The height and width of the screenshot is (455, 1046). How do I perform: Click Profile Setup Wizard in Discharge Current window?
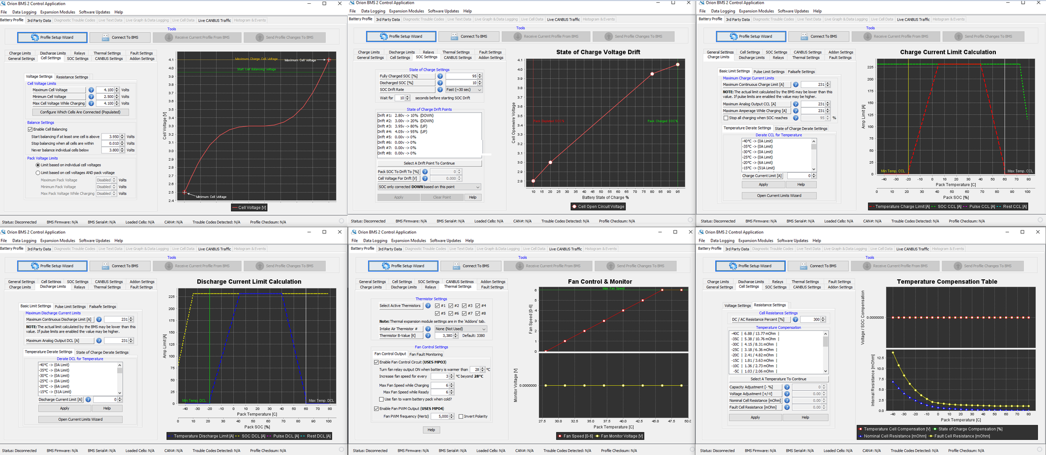[52, 266]
